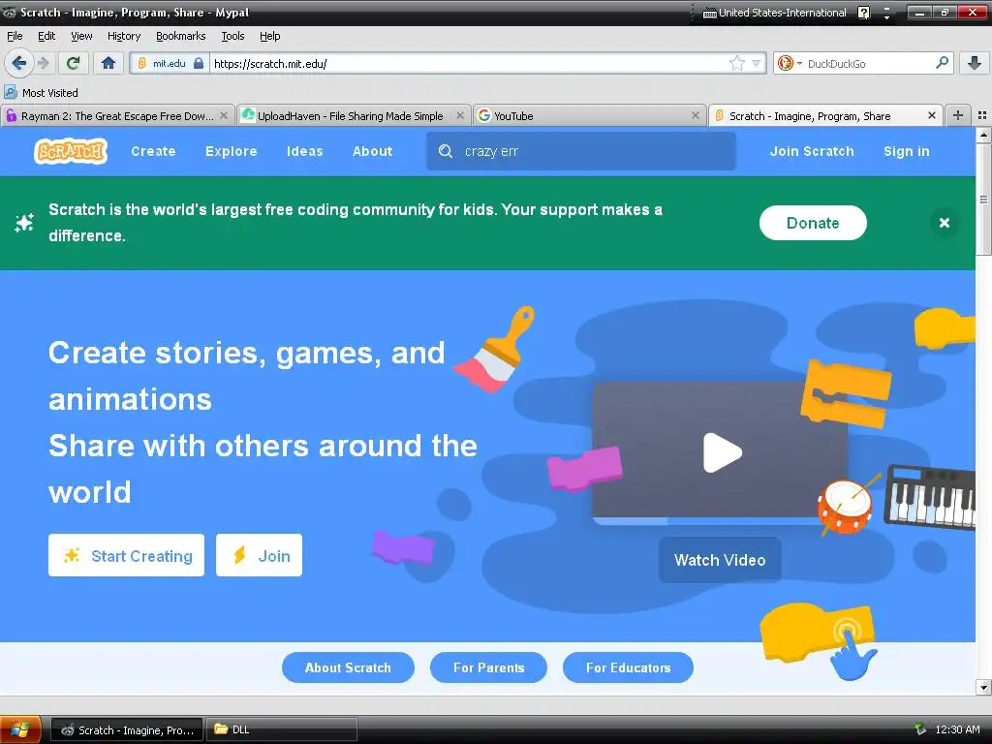Open a new tab with plus button

point(958,115)
